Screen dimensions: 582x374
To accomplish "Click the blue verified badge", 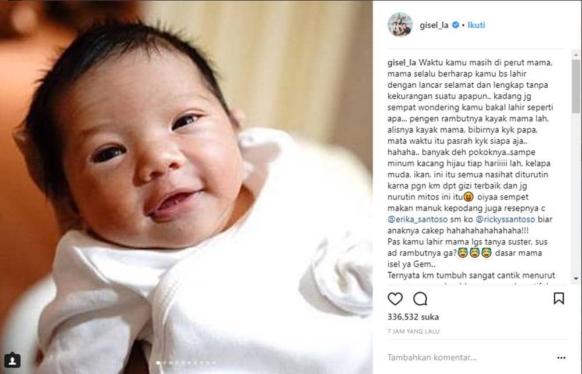I will coord(456,25).
